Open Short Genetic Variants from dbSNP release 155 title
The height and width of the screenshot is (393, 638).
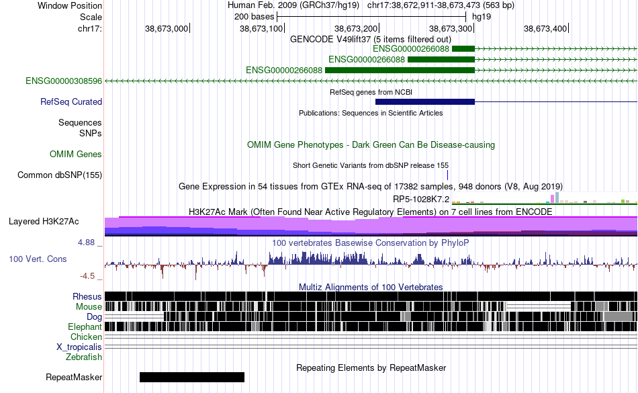point(371,165)
